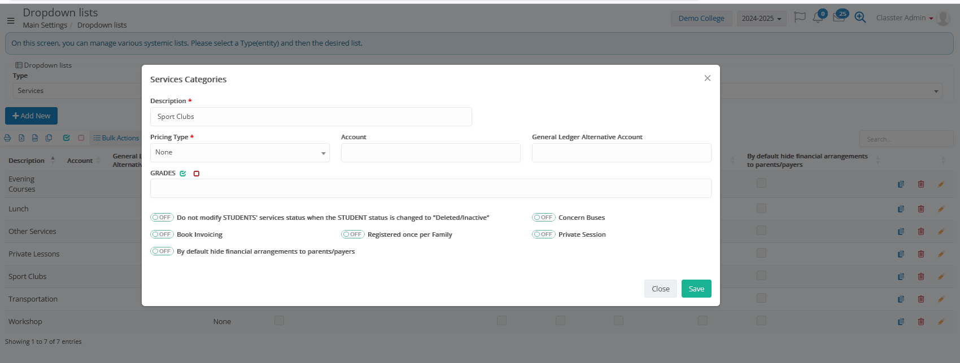Expand the 2024-2025 academic year dropdown
Image resolution: width=960 pixels, height=363 pixels.
point(761,19)
